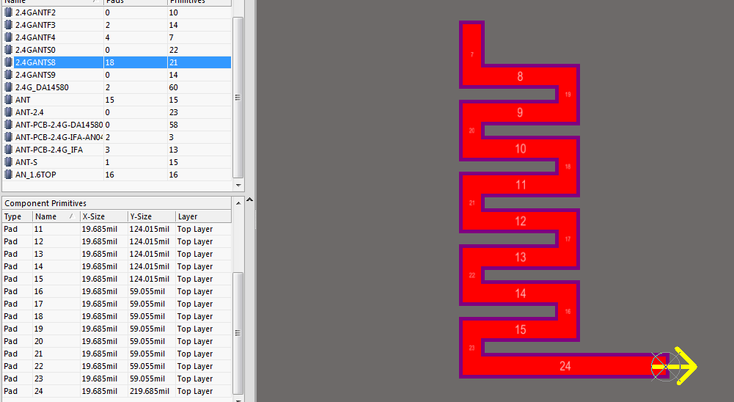Collapse panel with the splitter up arrow
734x402 pixels.
(250, 200)
